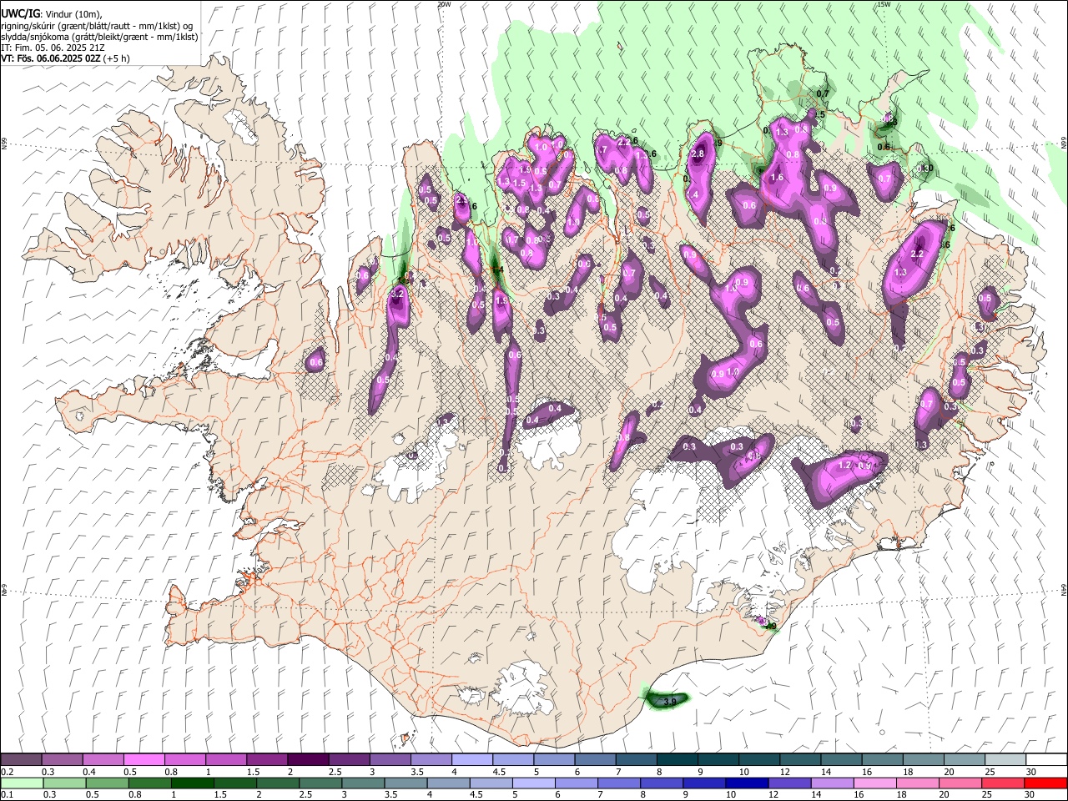Click the 0.2 label on snow scale
This screenshot has height=801, width=1068.
pos(8,772)
